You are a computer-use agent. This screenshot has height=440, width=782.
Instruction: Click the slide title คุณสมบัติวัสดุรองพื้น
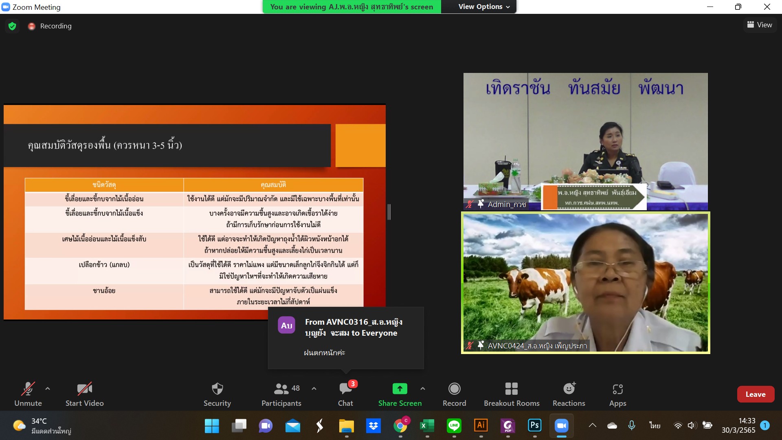(x=105, y=145)
